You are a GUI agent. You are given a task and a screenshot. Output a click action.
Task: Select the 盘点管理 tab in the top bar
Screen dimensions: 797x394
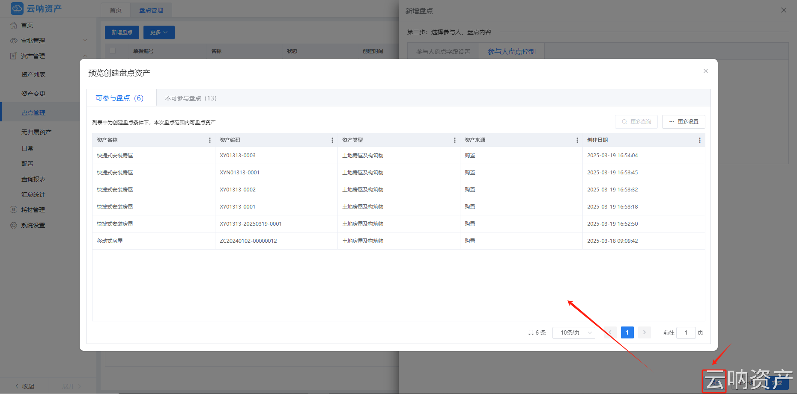pos(151,10)
